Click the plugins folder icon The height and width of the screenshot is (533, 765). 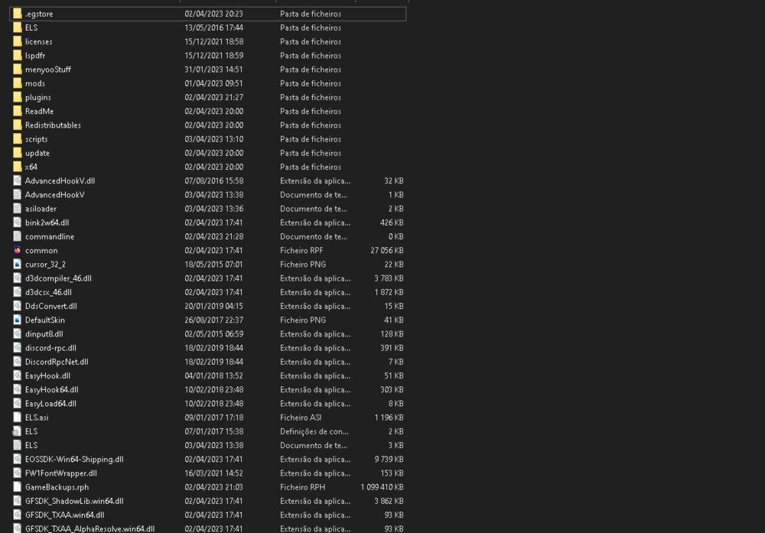point(17,97)
